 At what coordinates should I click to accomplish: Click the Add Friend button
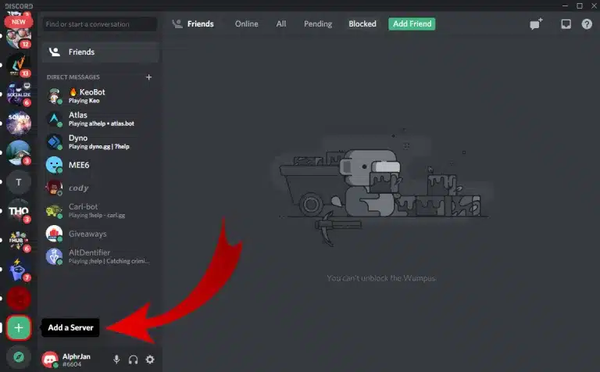click(x=412, y=24)
